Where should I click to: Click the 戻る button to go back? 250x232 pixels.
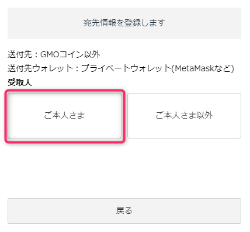coord(124,211)
